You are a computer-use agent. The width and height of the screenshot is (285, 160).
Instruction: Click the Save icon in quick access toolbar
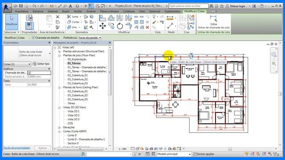point(21,6)
